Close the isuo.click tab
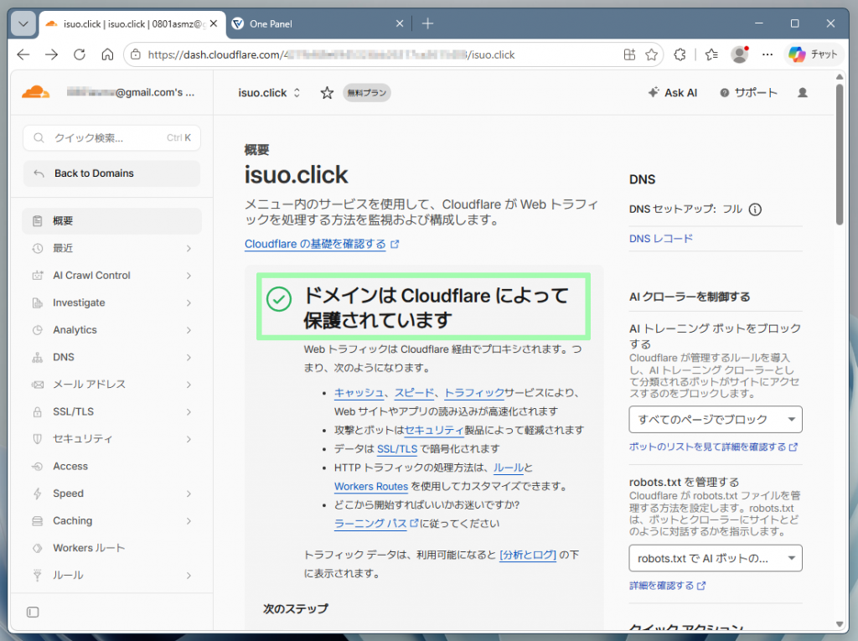The image size is (858, 641). coord(214,23)
